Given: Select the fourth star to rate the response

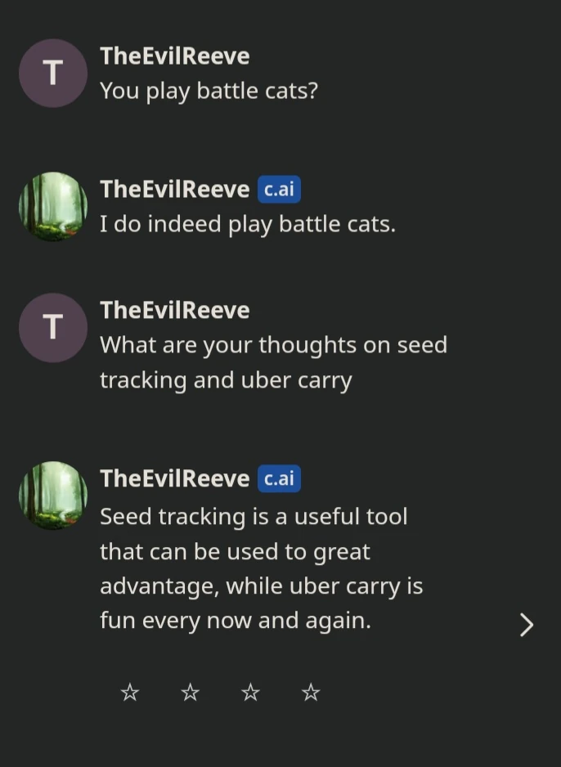Looking at the screenshot, I should (x=310, y=692).
